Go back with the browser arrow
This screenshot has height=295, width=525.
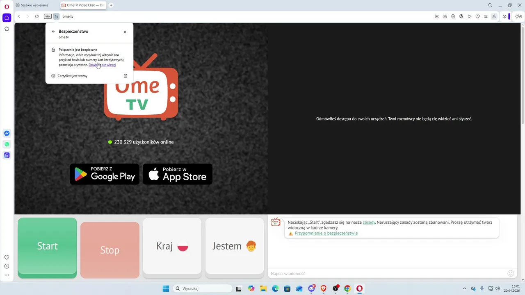(19, 16)
